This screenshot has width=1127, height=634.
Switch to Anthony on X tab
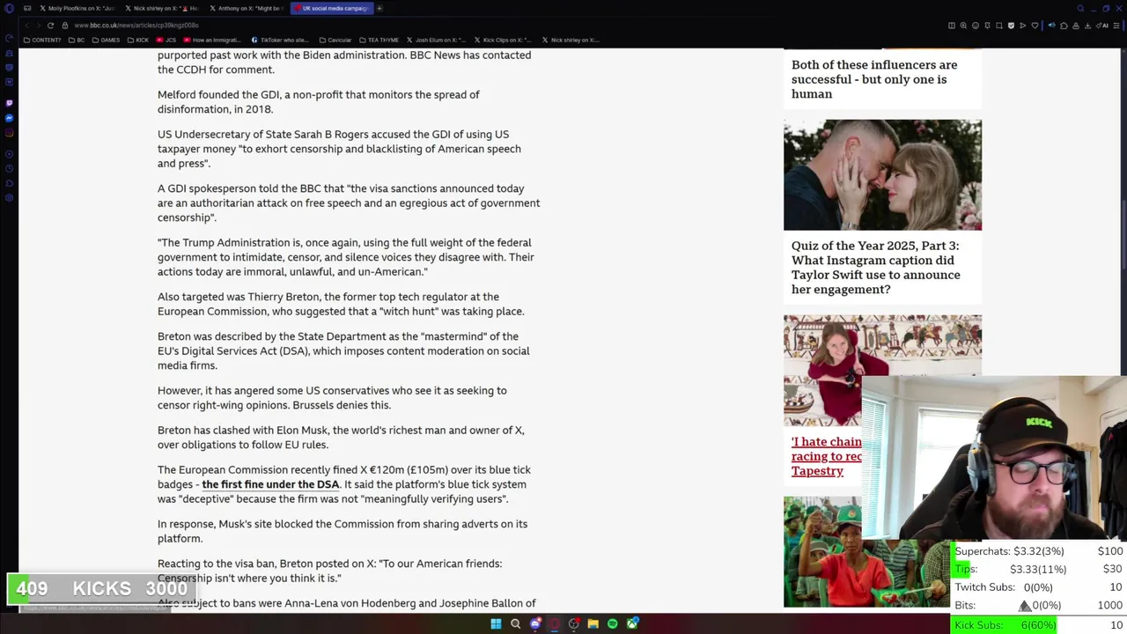coord(246,8)
